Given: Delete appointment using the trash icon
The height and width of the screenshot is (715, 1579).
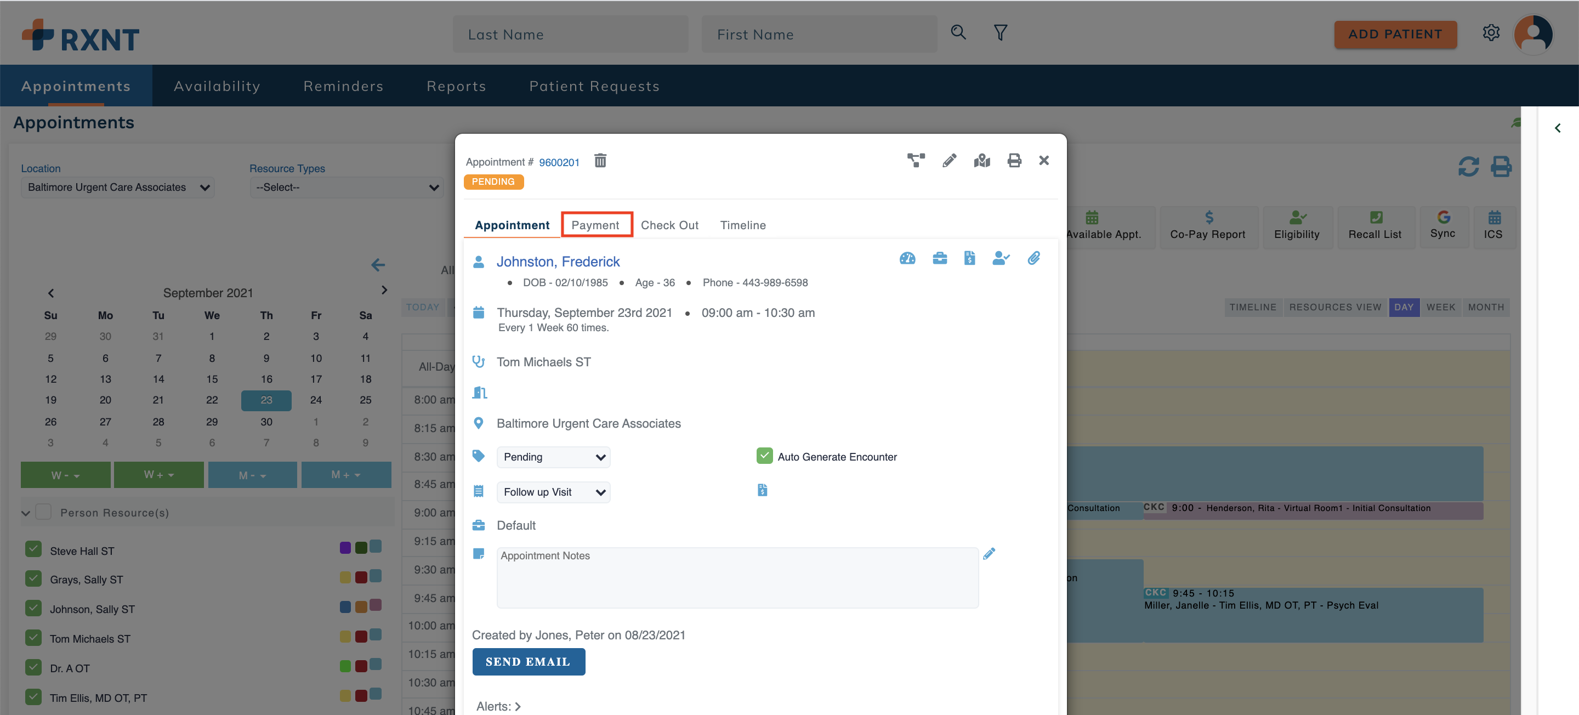Looking at the screenshot, I should pos(600,161).
